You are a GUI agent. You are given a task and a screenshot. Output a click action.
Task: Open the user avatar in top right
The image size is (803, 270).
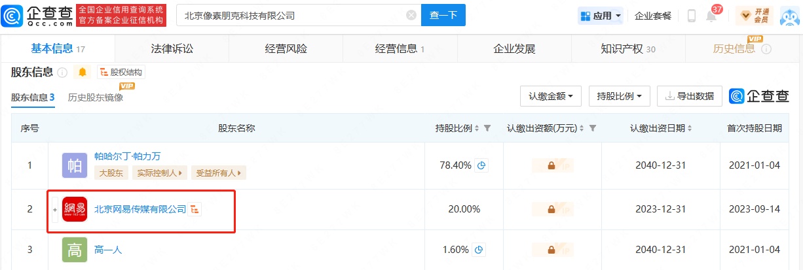[x=790, y=16]
